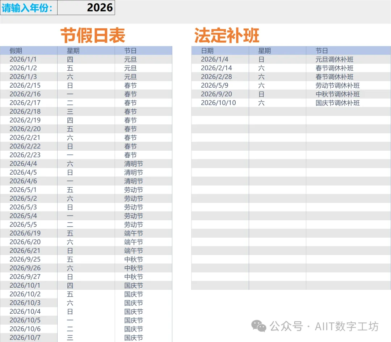Click the 星期 header in the 节假日表 table
The width and height of the screenshot is (391, 342).
pyautogui.click(x=73, y=51)
